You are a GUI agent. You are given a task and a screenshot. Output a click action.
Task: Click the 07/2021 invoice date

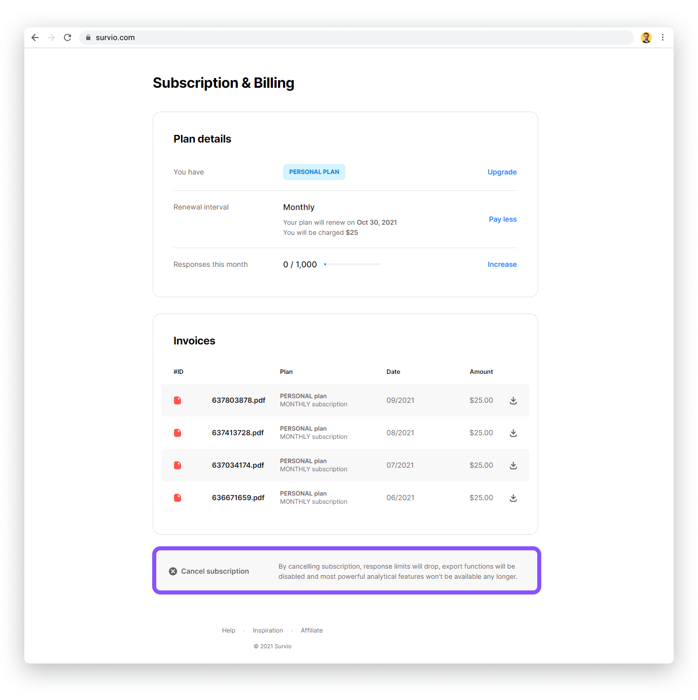click(400, 465)
